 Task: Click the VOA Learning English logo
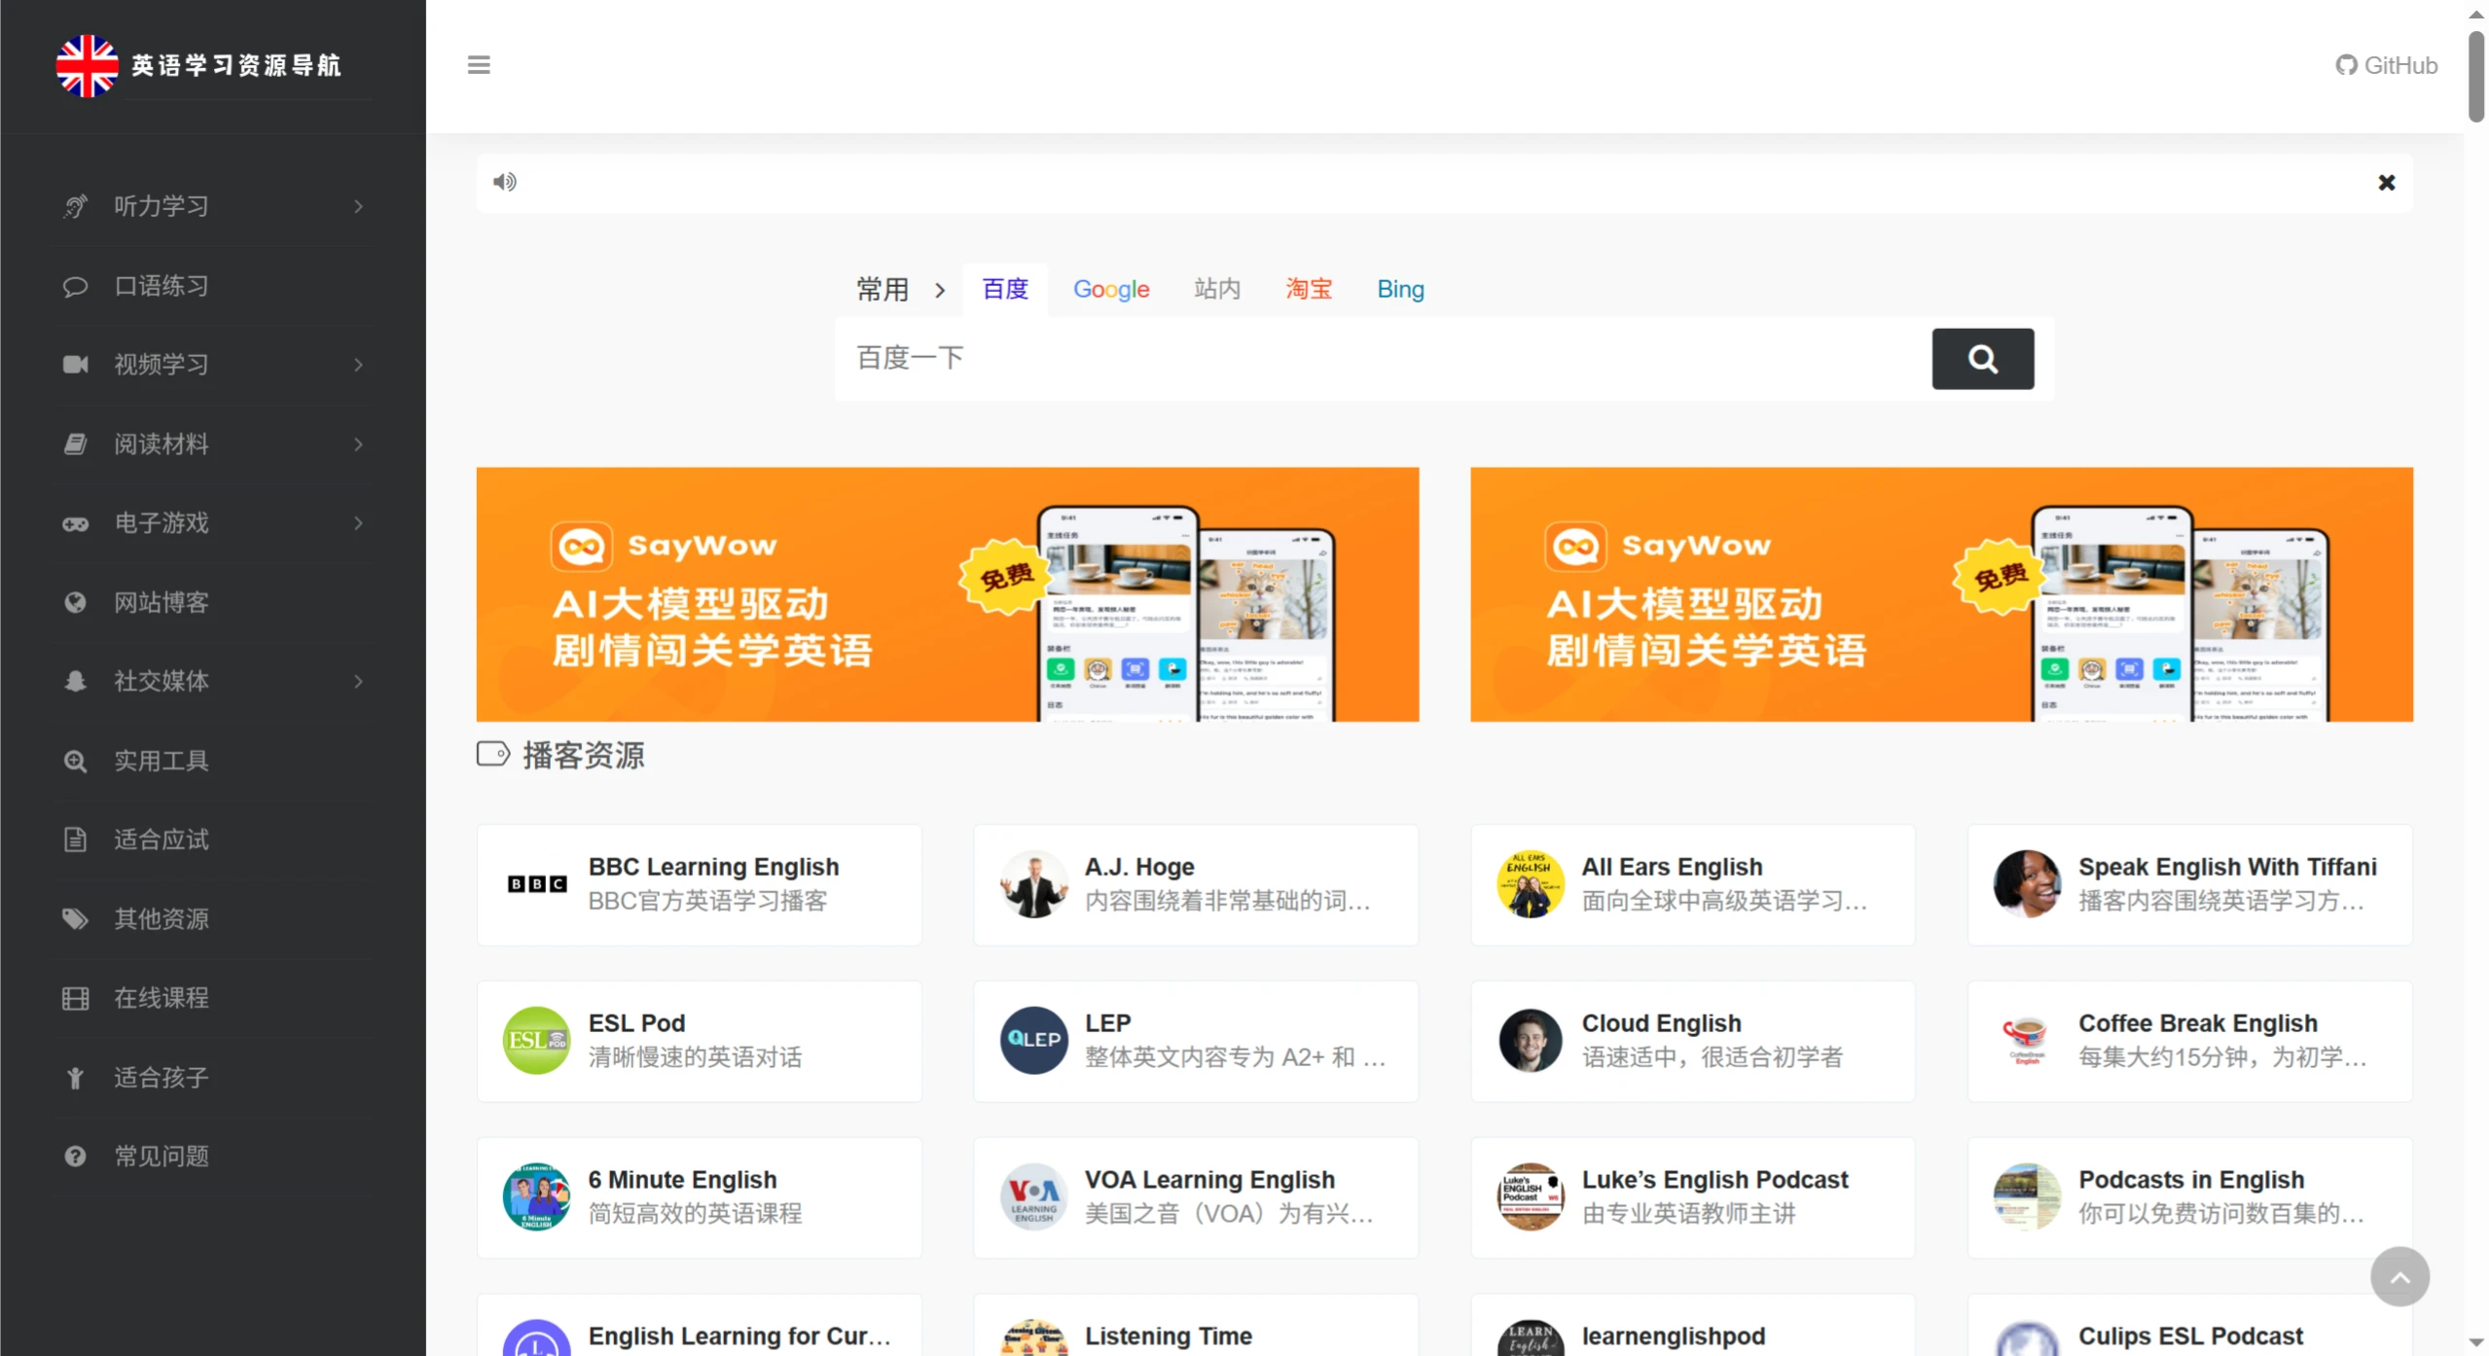click(x=1033, y=1197)
